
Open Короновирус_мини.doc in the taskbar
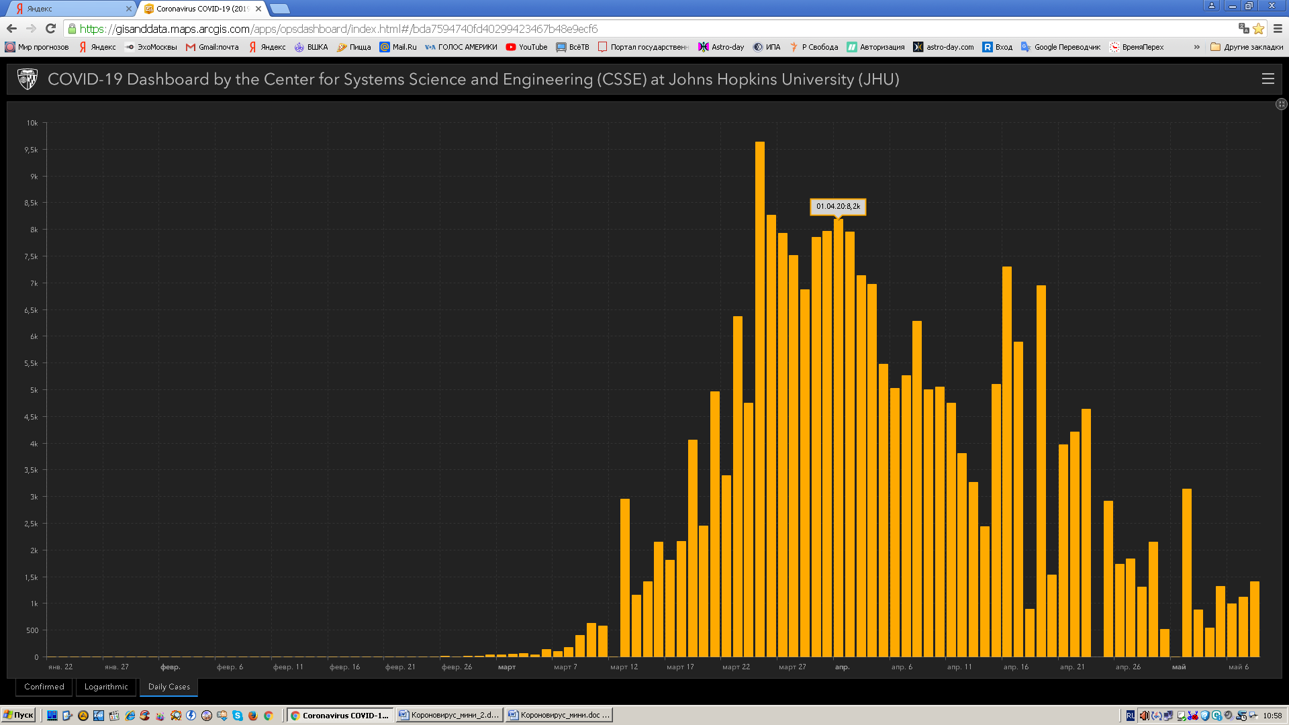[559, 715]
